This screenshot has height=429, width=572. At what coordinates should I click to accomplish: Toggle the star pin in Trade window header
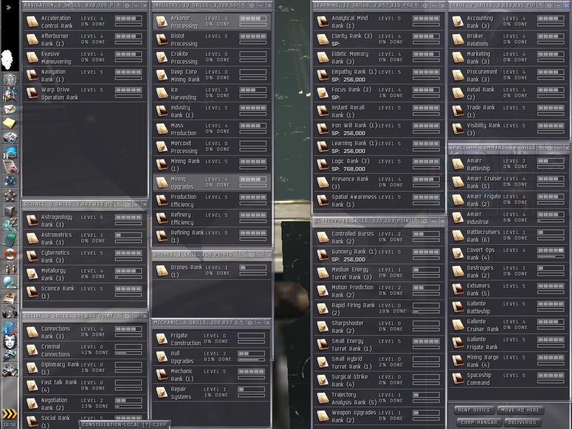[540, 5]
